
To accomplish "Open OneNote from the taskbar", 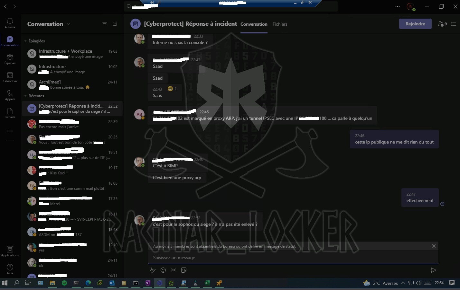I will coord(147,283).
